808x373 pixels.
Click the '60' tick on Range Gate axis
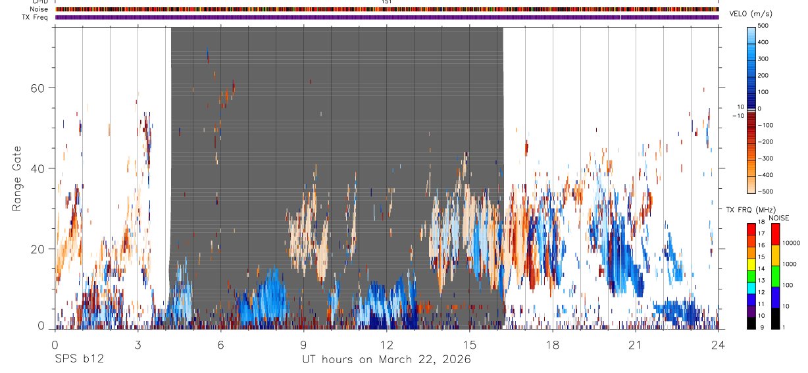click(x=38, y=88)
